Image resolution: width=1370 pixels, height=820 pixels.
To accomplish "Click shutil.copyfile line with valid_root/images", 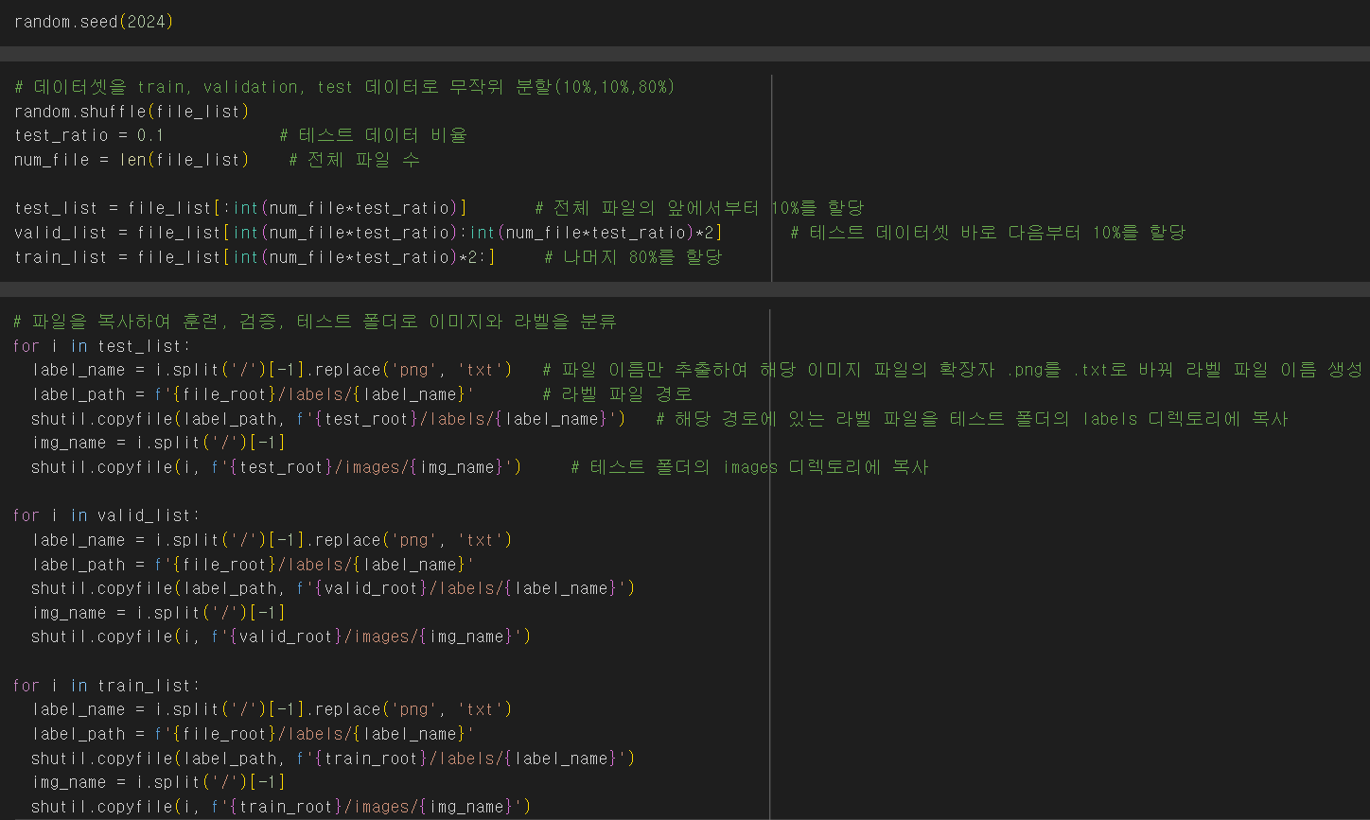I will tap(281, 637).
